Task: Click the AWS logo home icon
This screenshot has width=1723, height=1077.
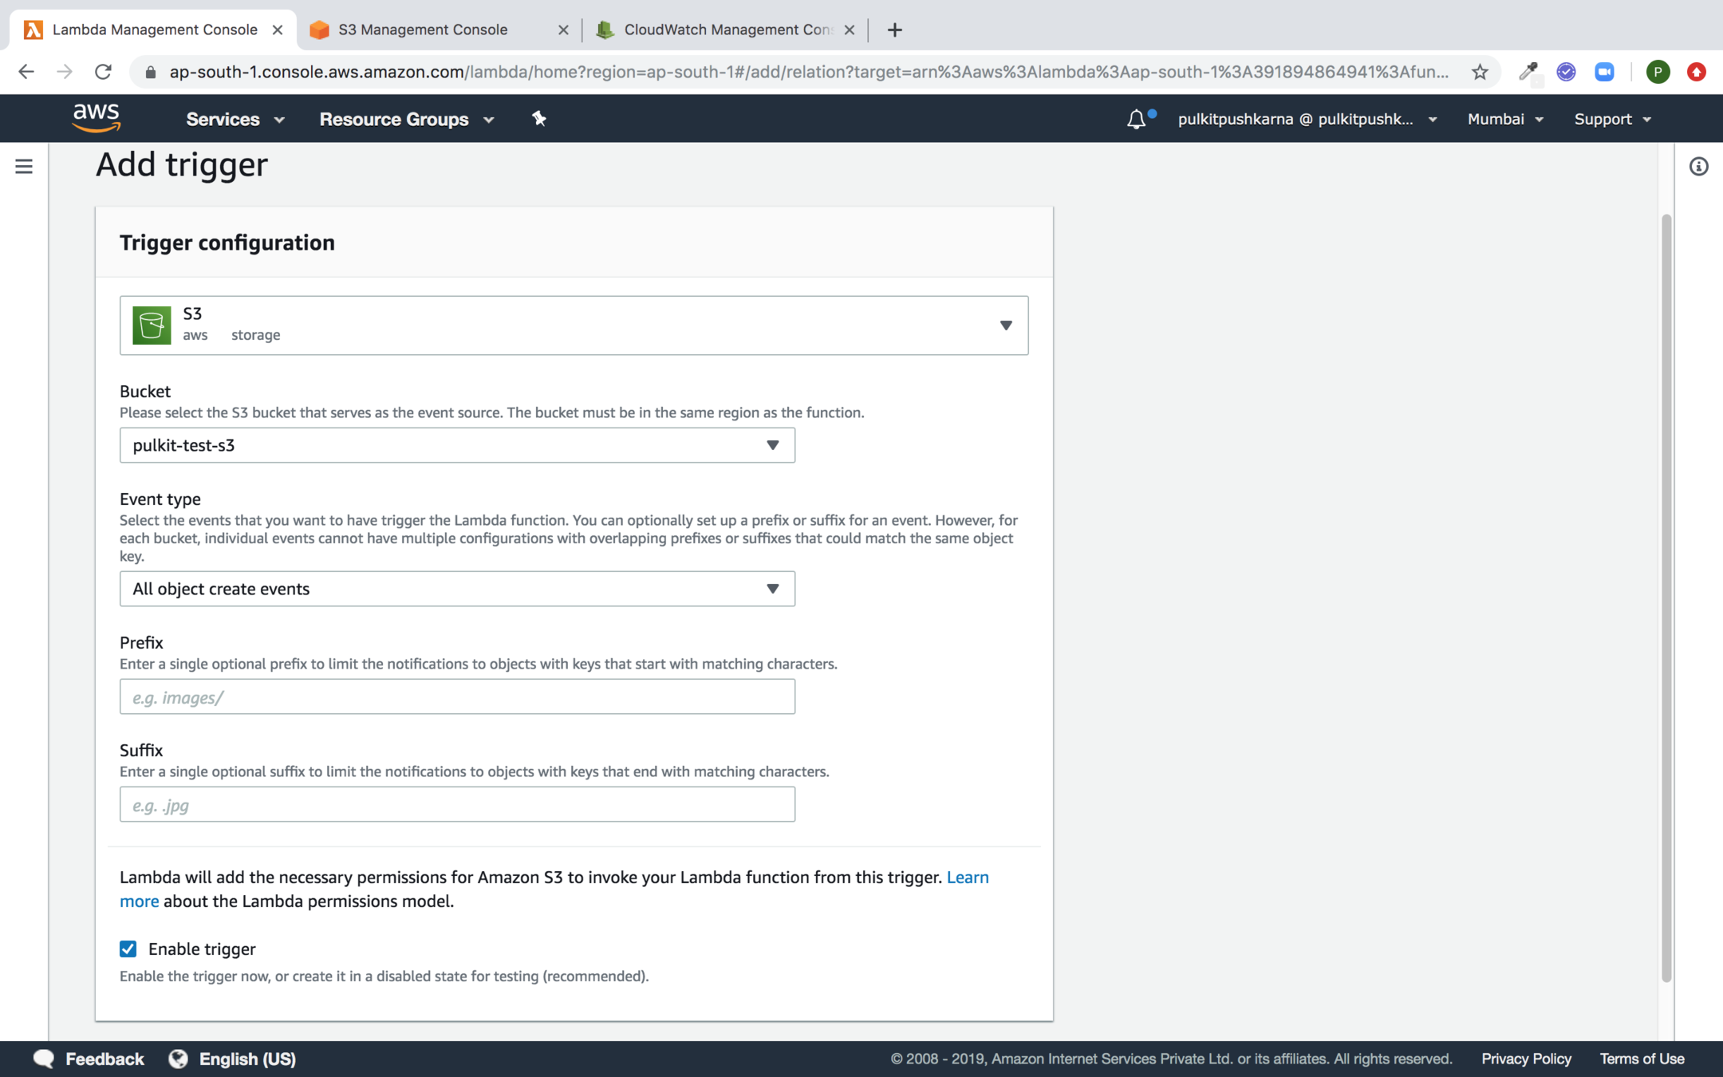Action: [96, 118]
